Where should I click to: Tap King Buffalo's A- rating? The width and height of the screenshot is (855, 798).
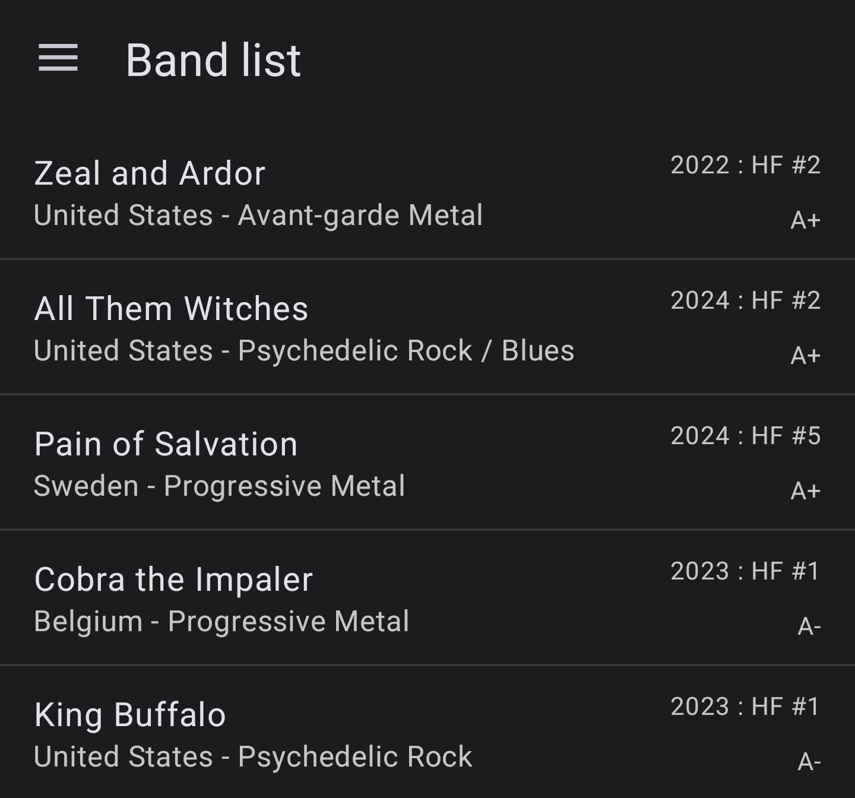pos(809,762)
